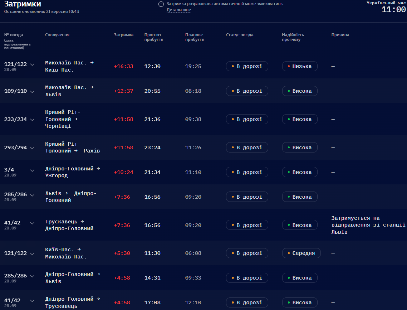Screen dimensions: 407x310
Task: Click the Ukrainian time clock 11:00
Action: point(393,10)
